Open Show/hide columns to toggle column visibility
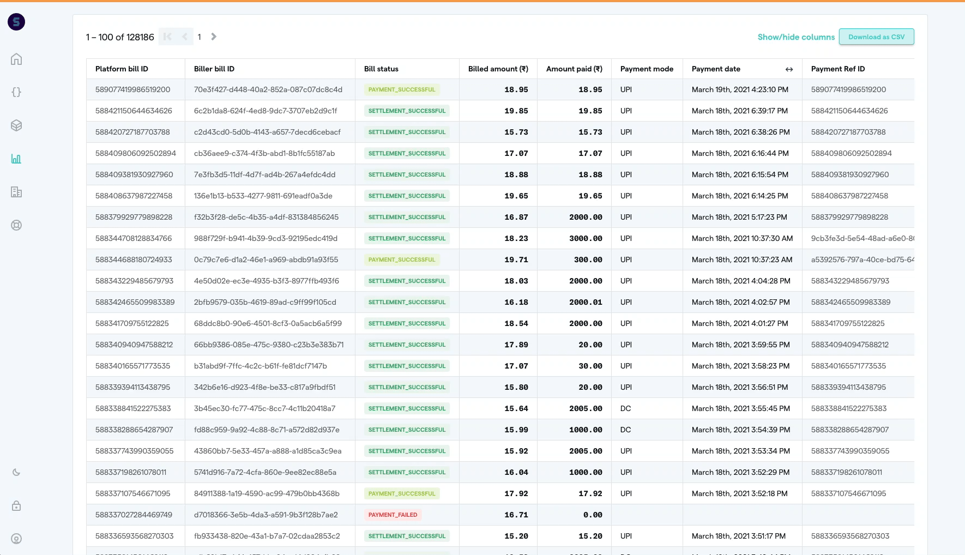This screenshot has height=555, width=965. coord(796,37)
